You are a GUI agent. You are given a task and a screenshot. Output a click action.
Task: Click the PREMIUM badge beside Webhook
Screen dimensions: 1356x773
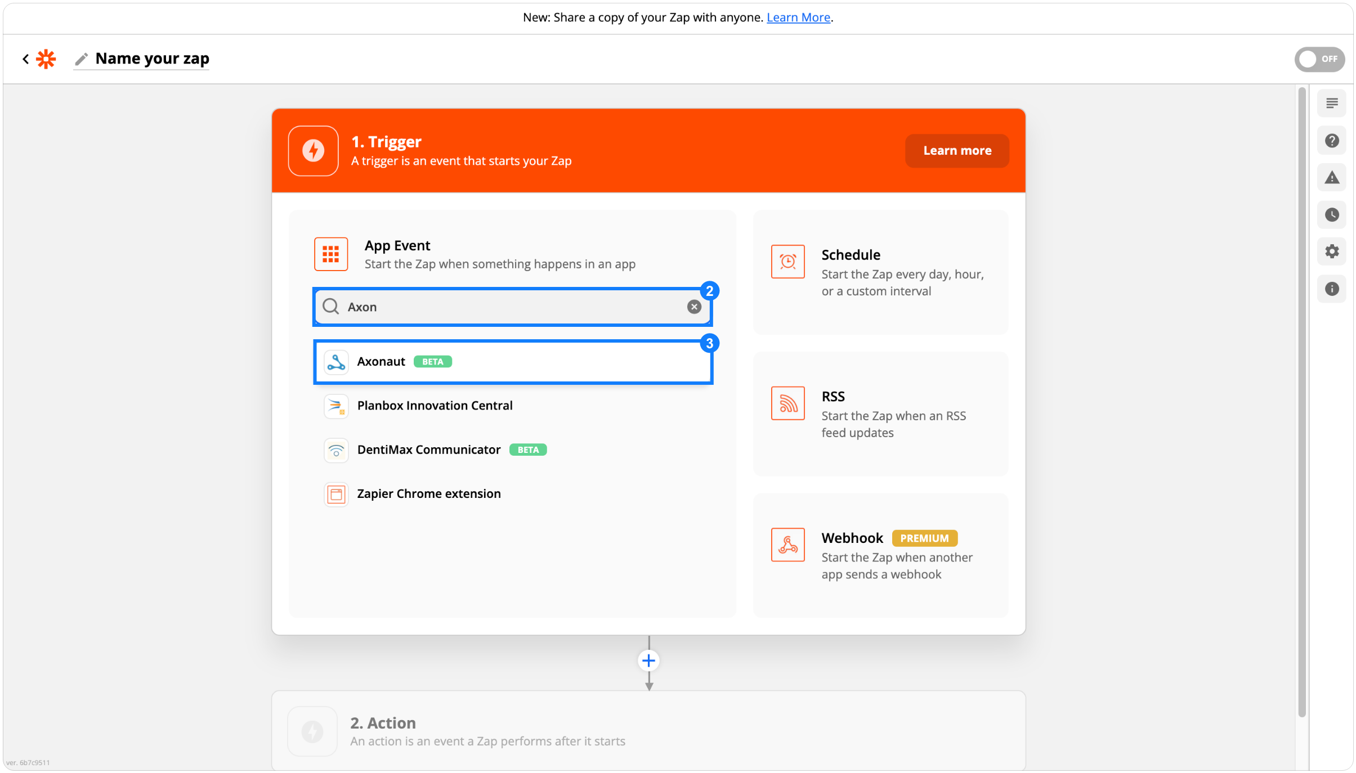[924, 538]
